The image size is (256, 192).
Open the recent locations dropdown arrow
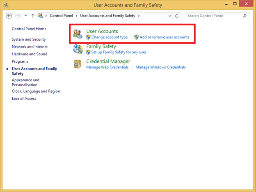[x=25, y=16]
